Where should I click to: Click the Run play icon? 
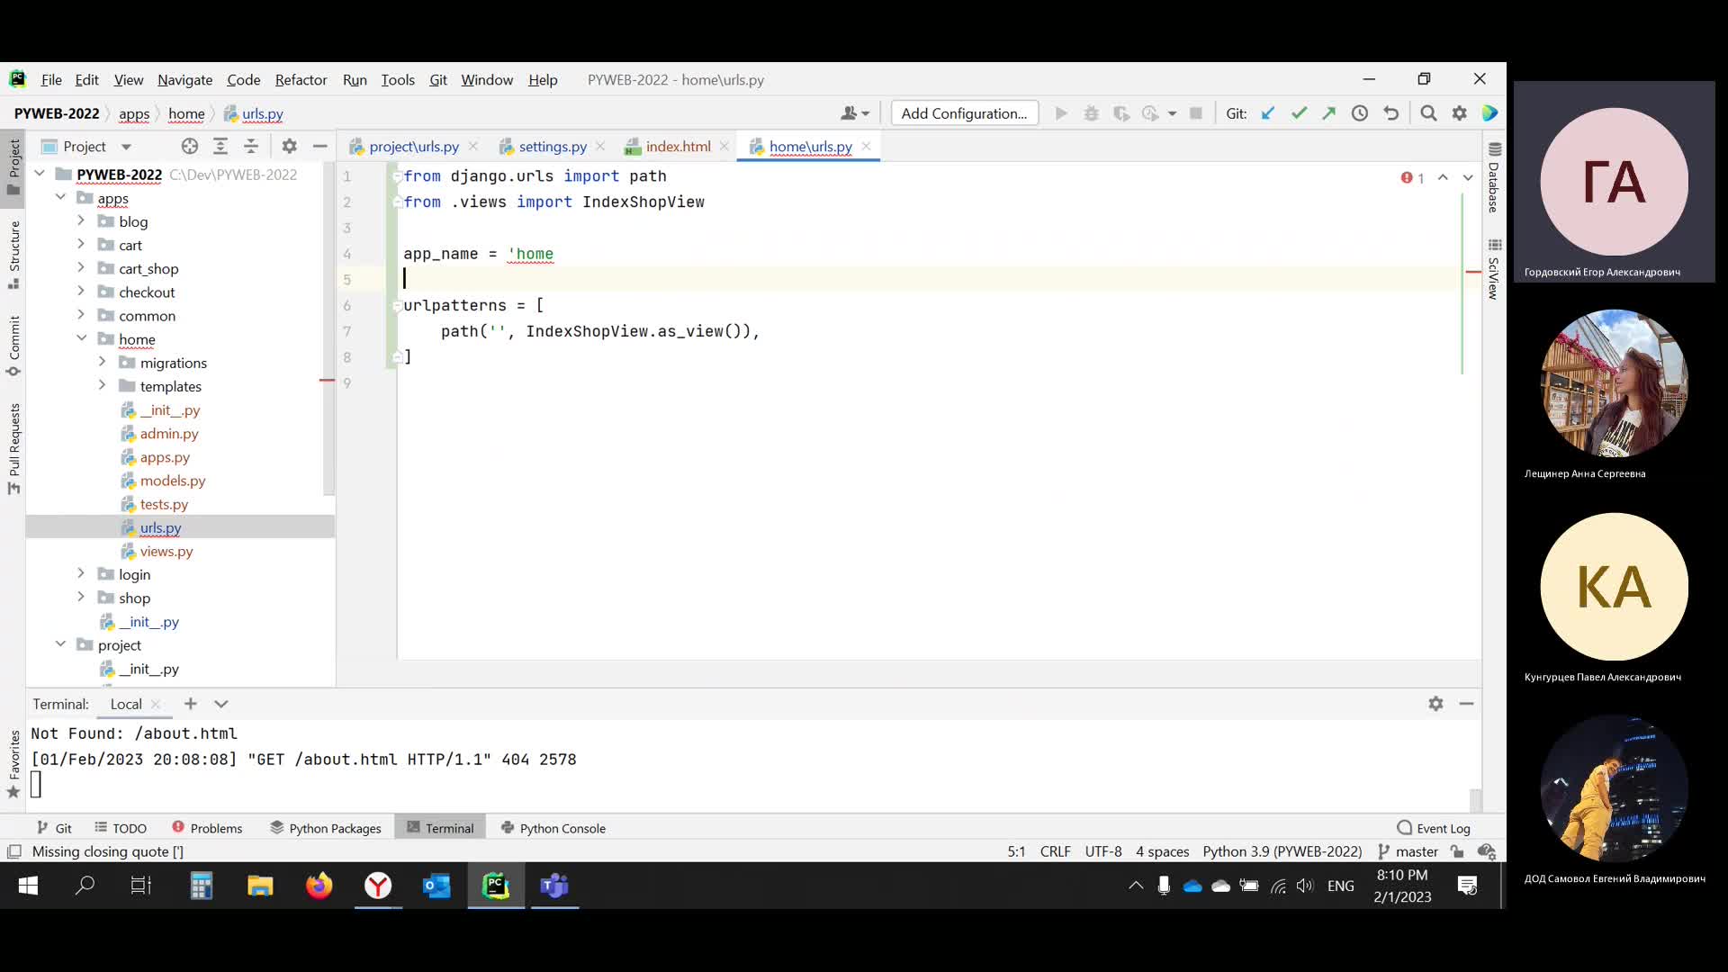coord(1061,113)
